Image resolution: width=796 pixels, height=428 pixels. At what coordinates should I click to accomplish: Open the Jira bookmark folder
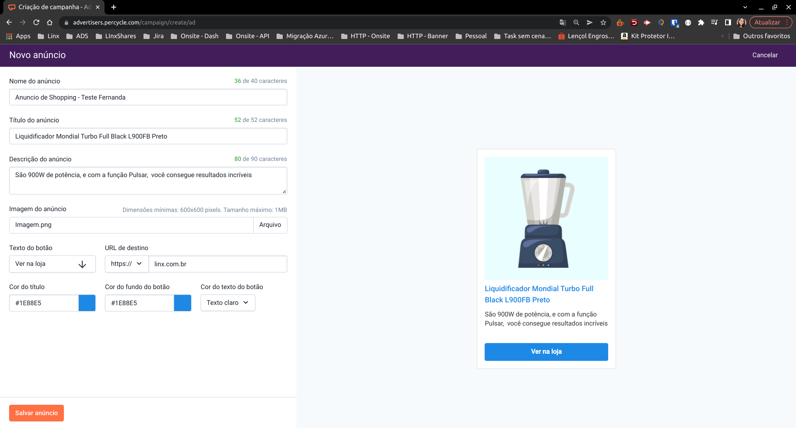pos(153,36)
